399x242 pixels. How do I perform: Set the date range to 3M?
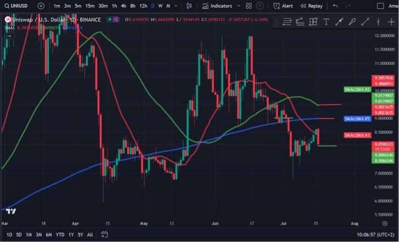tap(38, 235)
